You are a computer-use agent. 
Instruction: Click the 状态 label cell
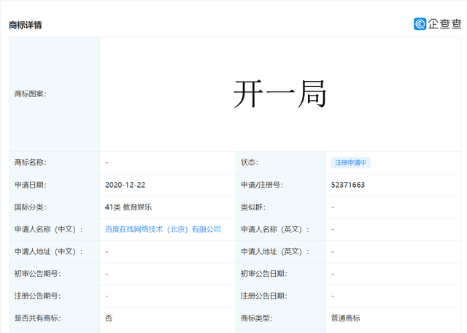(x=280, y=163)
